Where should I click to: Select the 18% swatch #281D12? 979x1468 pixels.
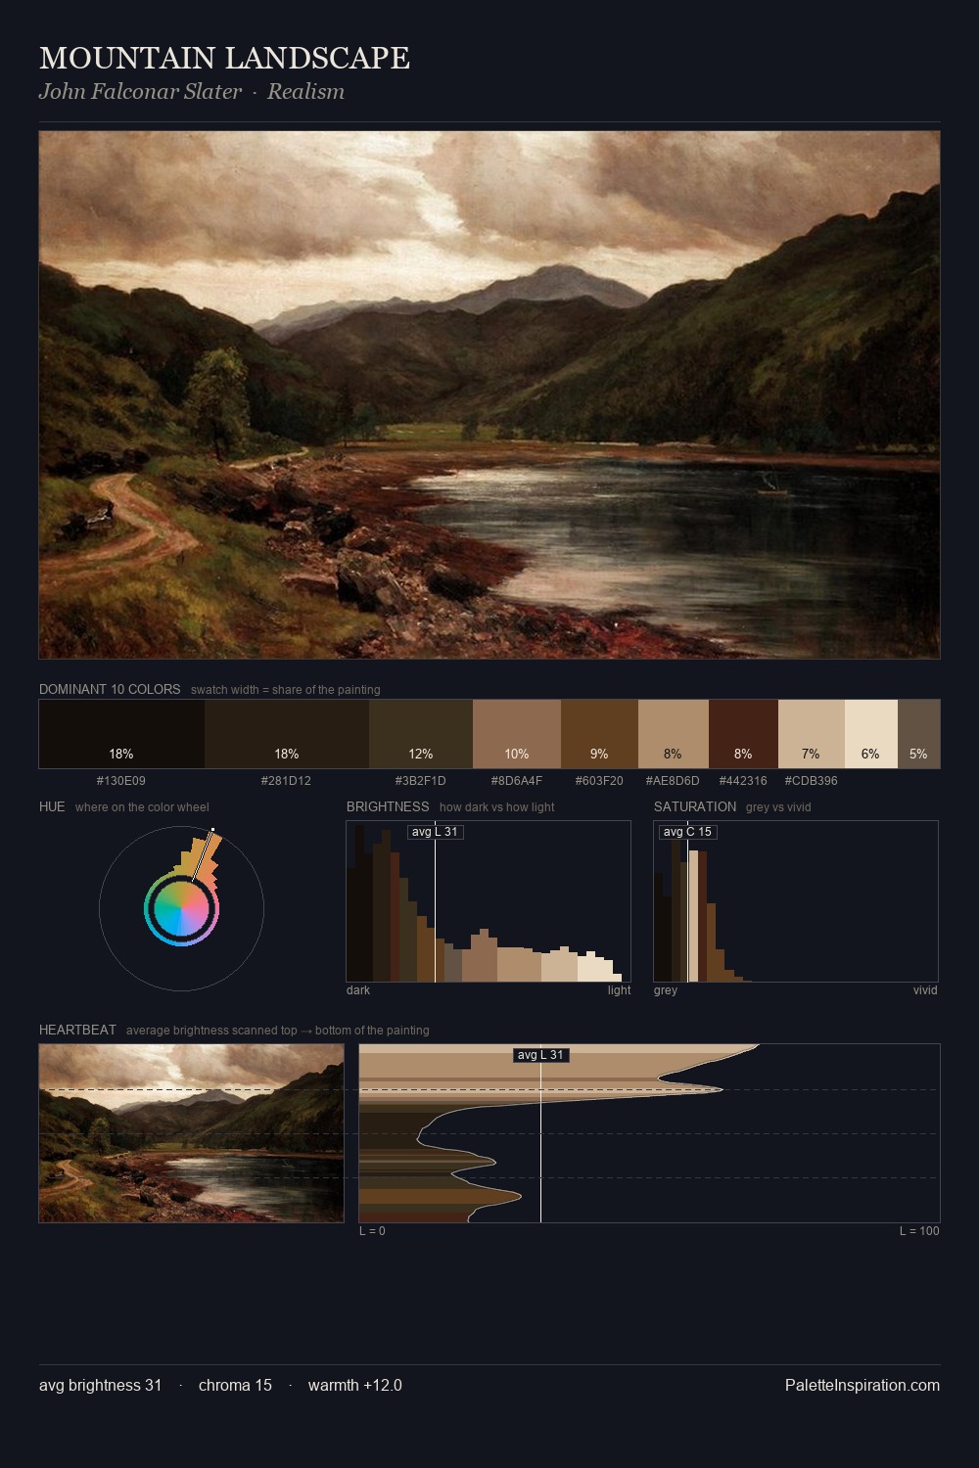pos(287,734)
